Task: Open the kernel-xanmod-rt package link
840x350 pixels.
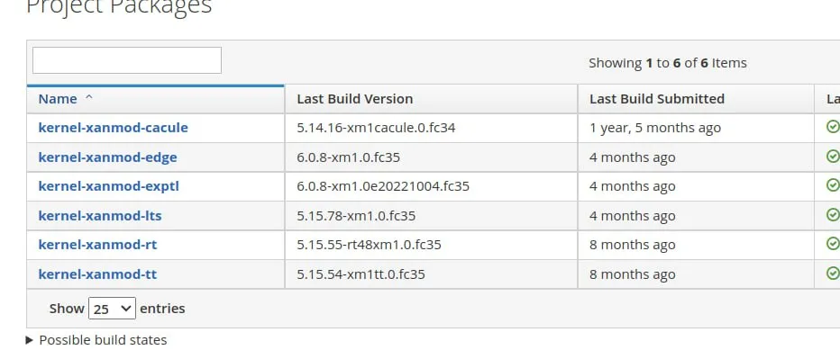Action: 97,245
